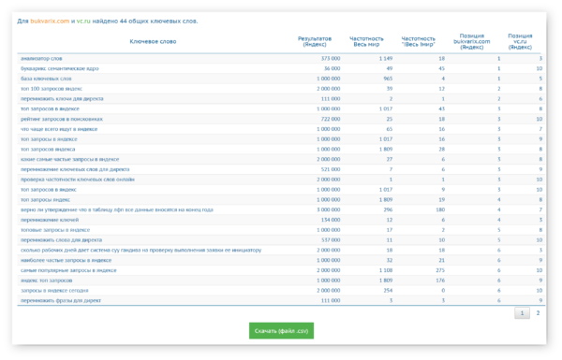Screen dimensions: 562x360
Task: Select pagination page 1 button
Action: click(x=522, y=313)
